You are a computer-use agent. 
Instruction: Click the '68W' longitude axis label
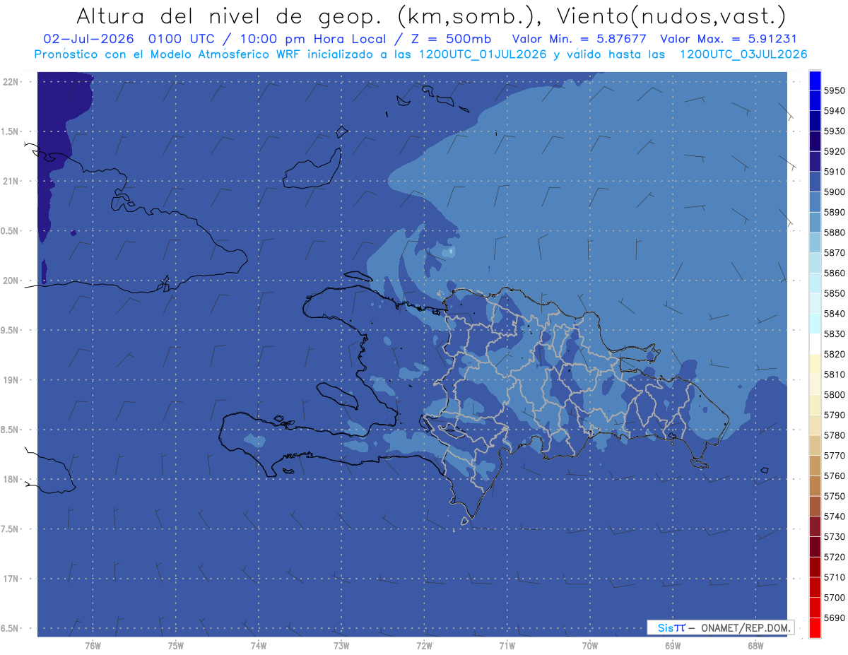coord(755,646)
